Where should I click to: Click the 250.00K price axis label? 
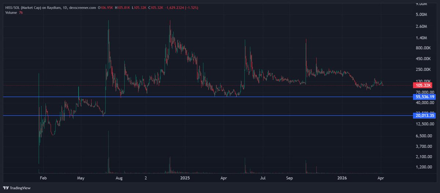(423, 69)
